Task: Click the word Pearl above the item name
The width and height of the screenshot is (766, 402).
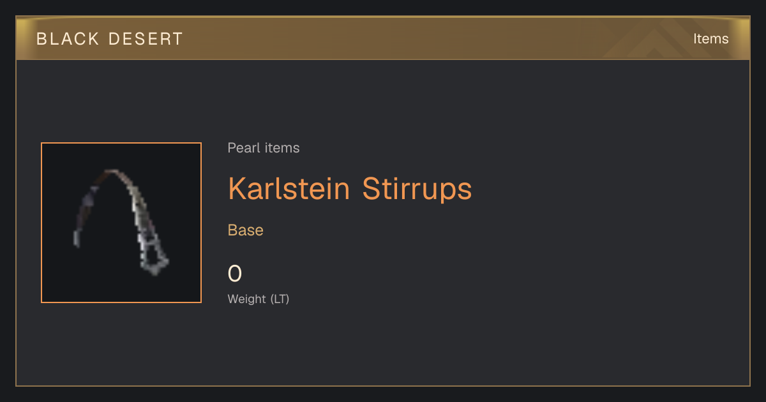Action: point(241,148)
